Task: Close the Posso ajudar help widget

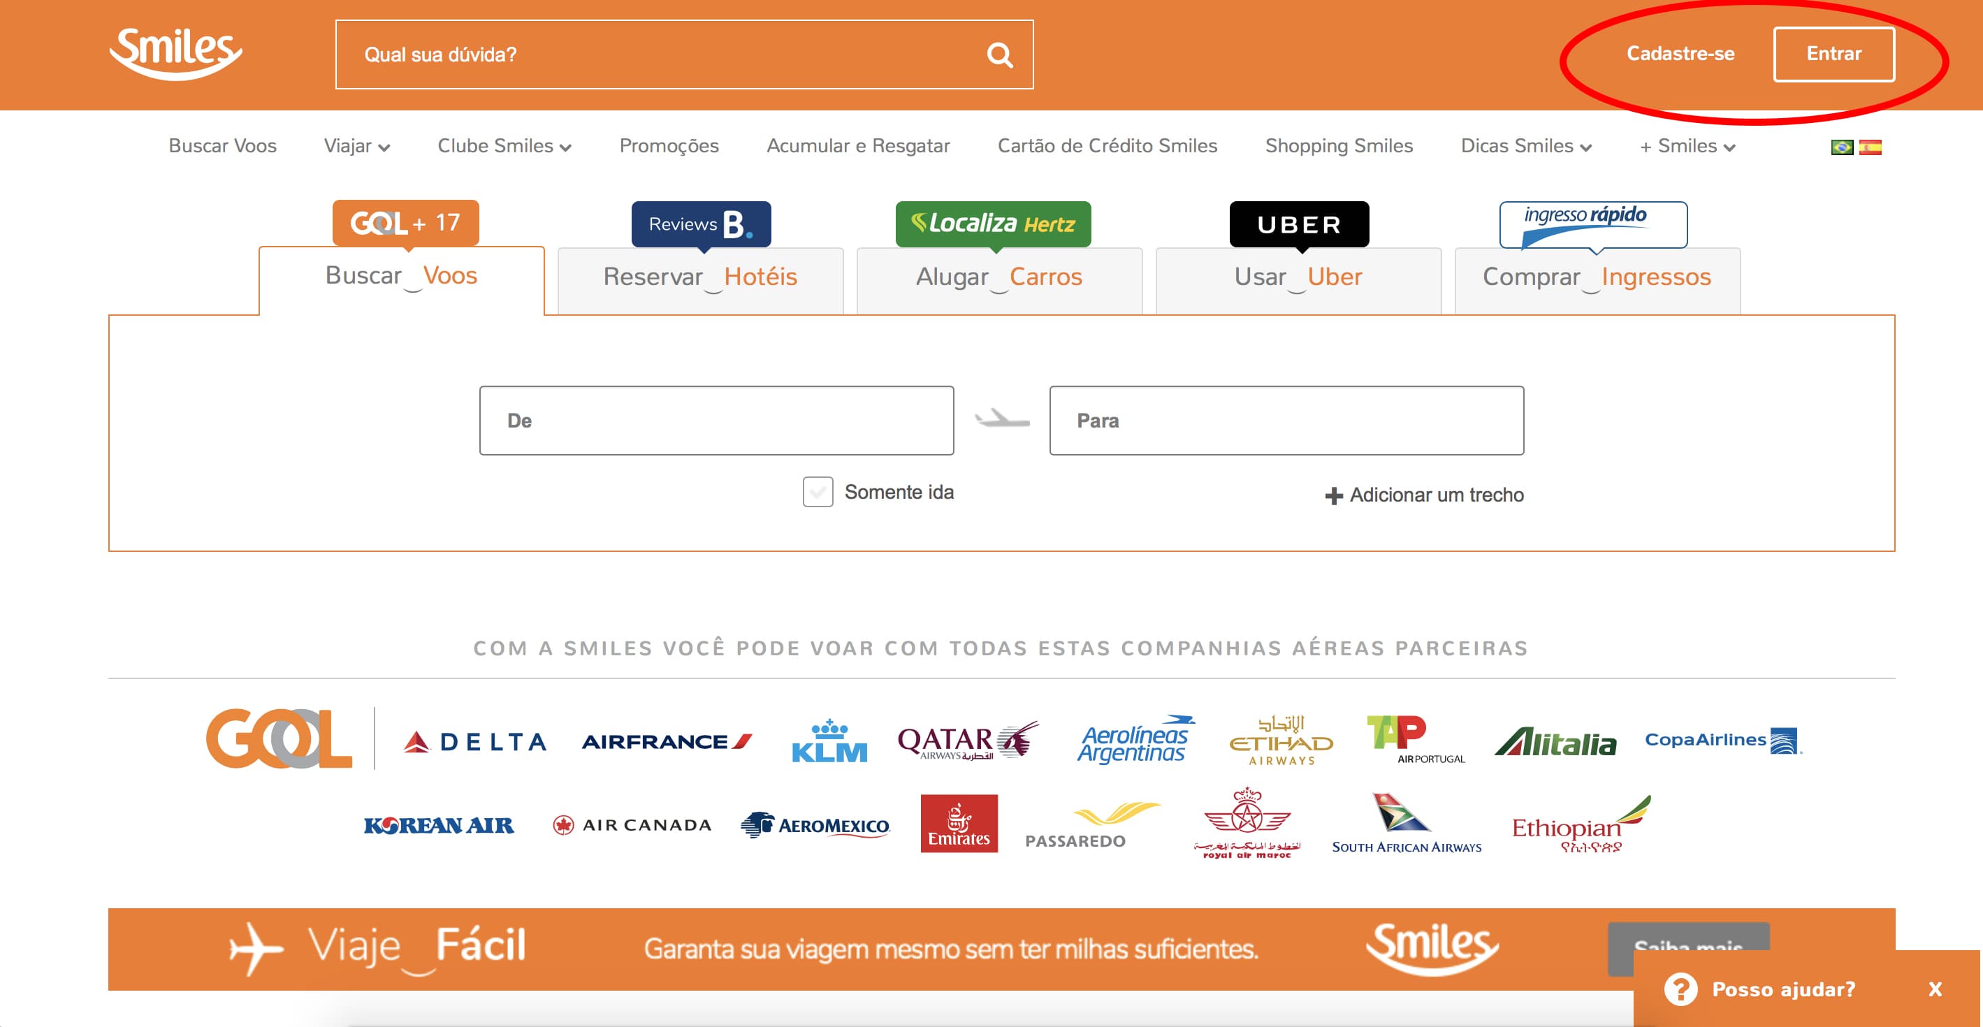Action: point(1935,989)
